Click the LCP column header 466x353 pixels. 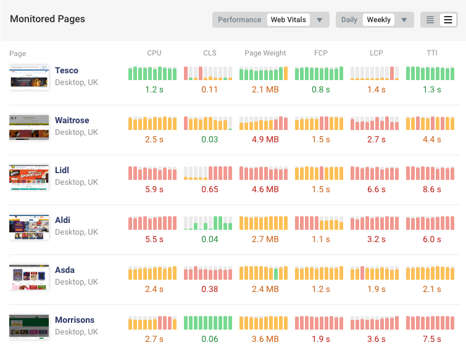(x=377, y=53)
